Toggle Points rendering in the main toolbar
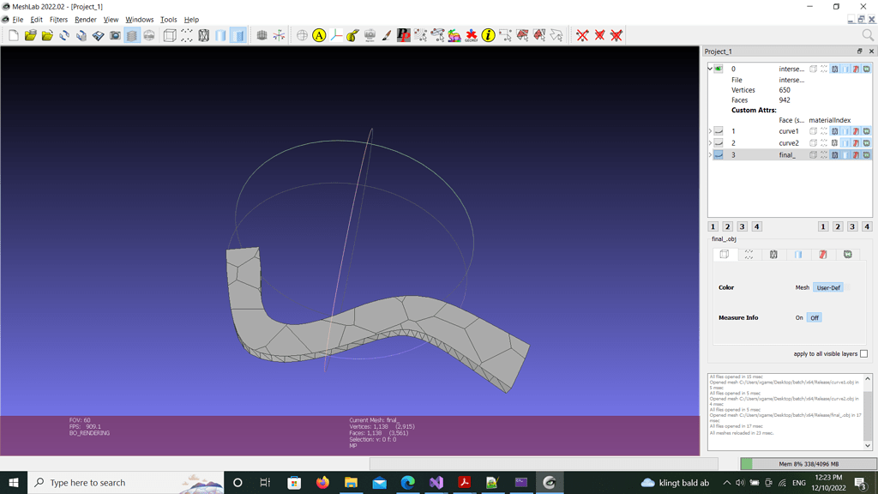Screen dimensions: 878x494 coord(186,35)
